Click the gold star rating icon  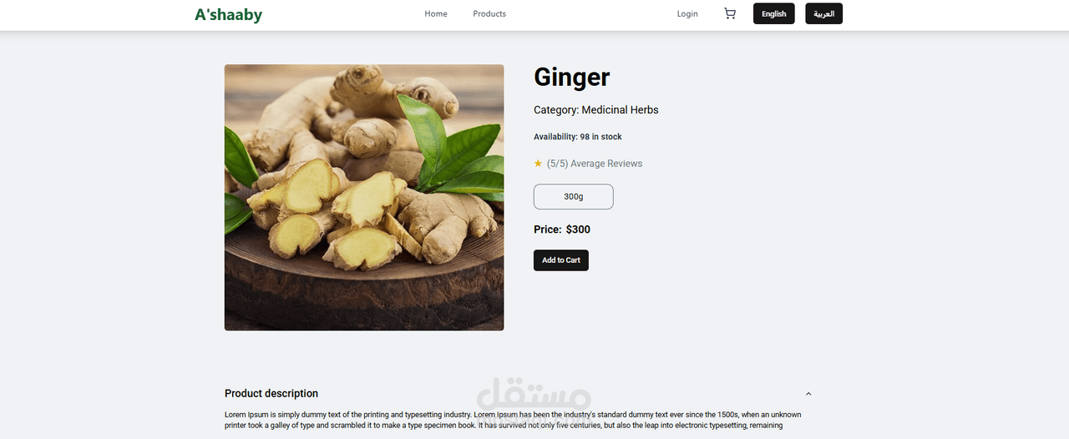coord(538,164)
